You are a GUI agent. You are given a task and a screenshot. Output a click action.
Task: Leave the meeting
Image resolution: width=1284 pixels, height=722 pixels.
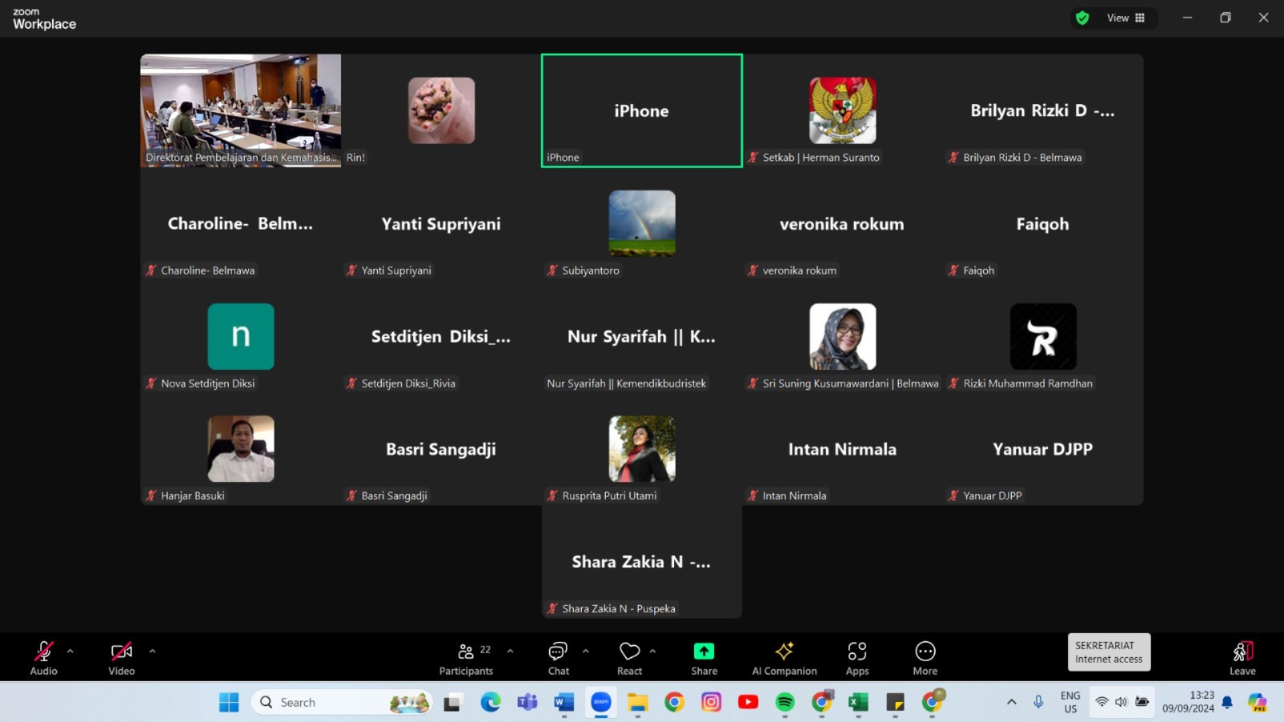(x=1243, y=658)
